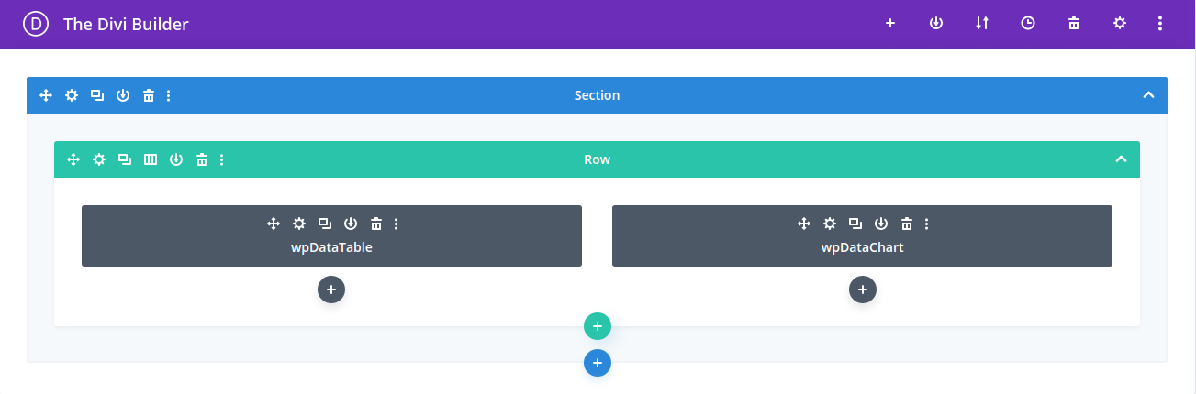This screenshot has width=1196, height=394.
Task: Open wpDataChart module settings gear
Action: [830, 224]
